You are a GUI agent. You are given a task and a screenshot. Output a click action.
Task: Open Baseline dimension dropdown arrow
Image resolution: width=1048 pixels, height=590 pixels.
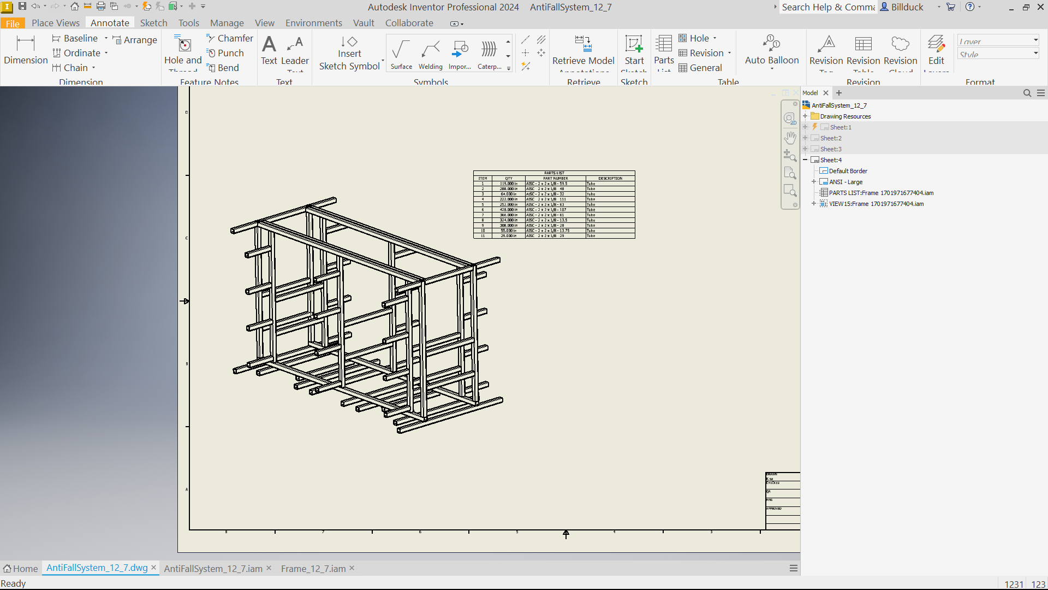click(x=106, y=38)
